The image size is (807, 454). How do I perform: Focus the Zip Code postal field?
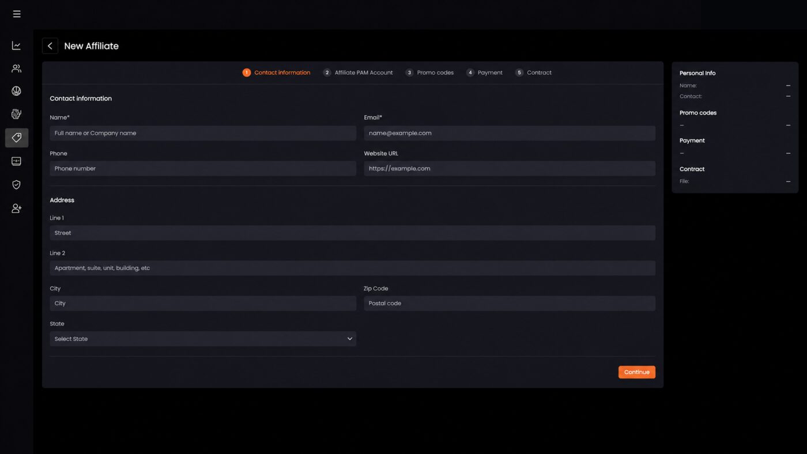coord(510,303)
